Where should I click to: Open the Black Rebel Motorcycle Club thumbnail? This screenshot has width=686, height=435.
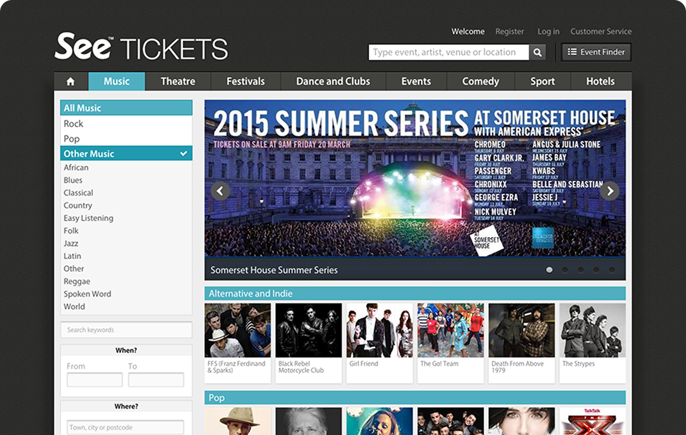tap(308, 330)
